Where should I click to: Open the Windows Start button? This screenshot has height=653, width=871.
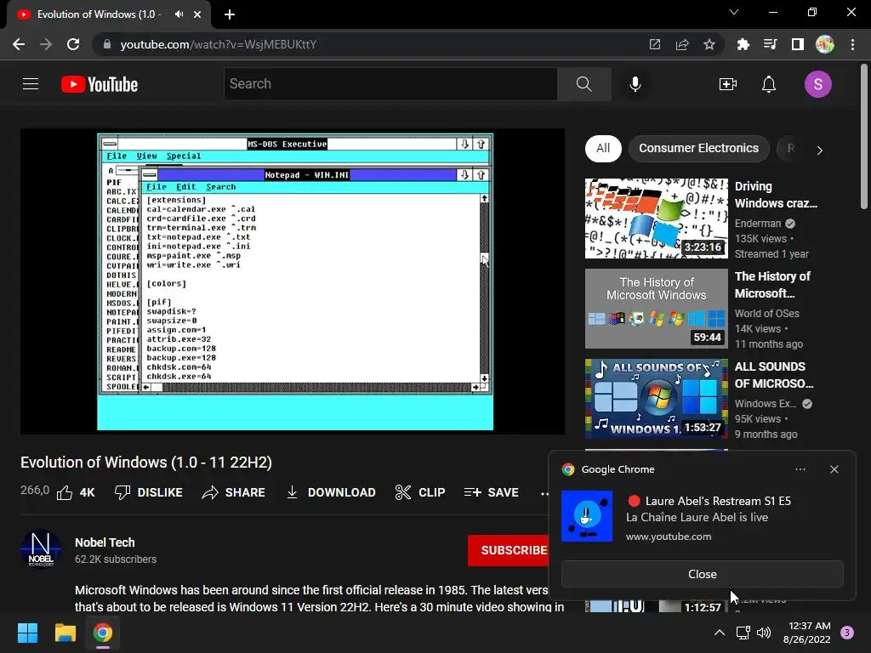pyautogui.click(x=27, y=633)
